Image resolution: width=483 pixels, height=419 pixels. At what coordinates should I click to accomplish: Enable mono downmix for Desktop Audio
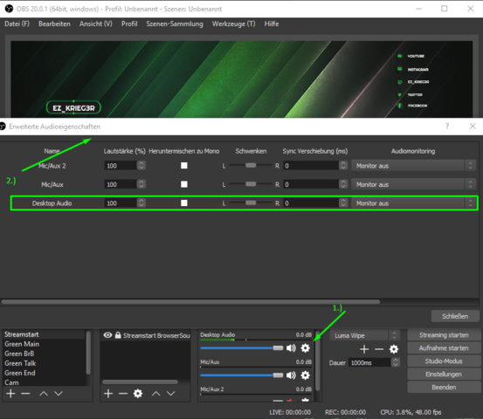[184, 203]
